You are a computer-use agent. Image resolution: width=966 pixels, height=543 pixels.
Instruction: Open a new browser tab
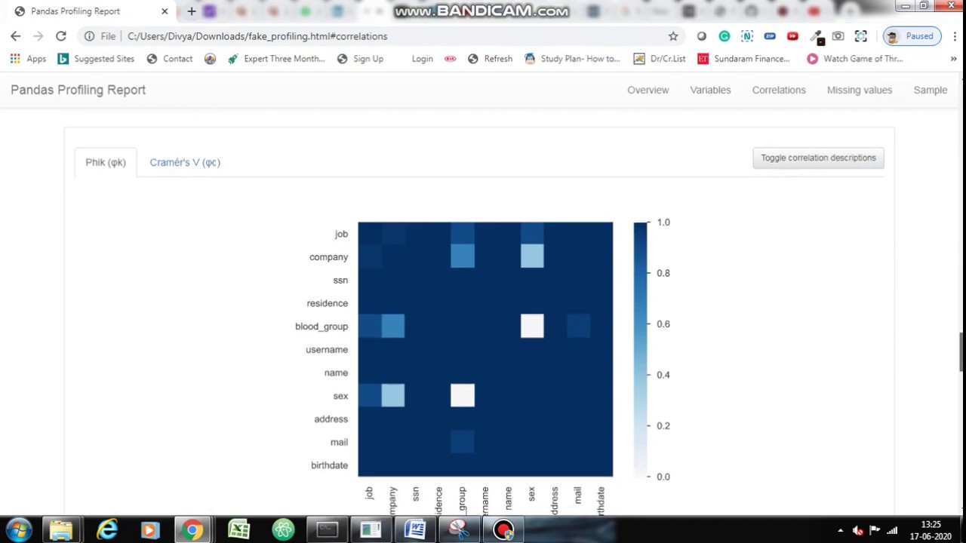pos(192,11)
